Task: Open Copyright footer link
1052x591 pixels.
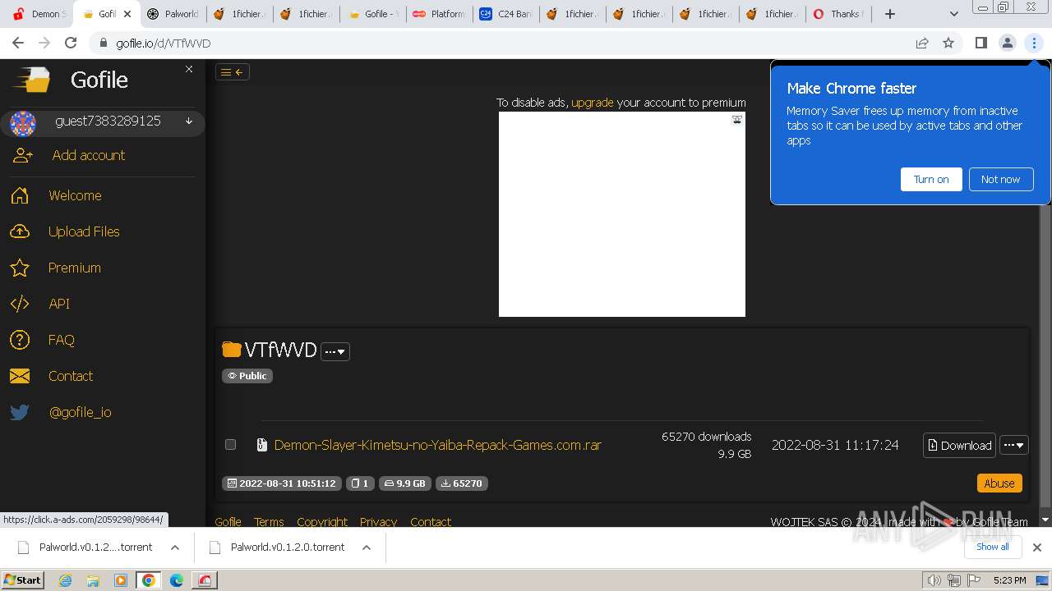Action: tap(322, 522)
